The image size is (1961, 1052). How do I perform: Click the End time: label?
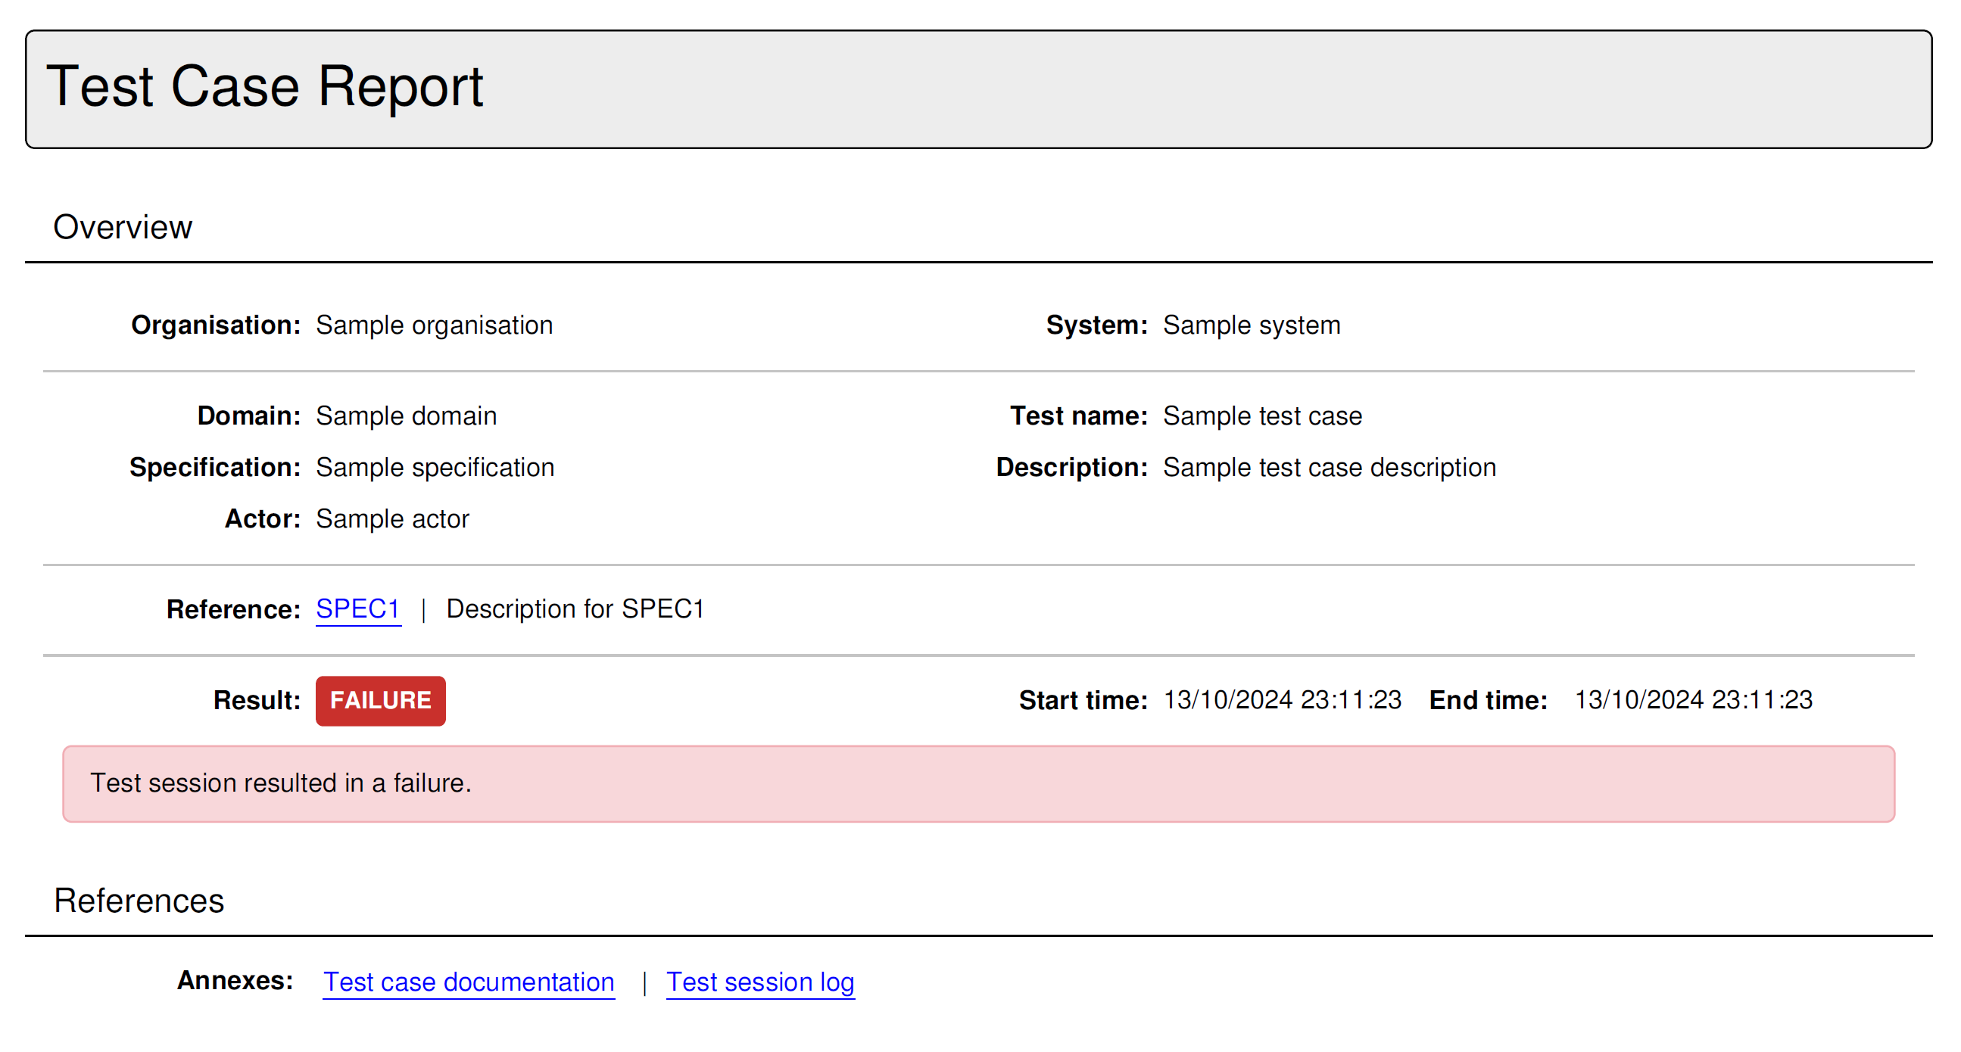pos(1489,700)
